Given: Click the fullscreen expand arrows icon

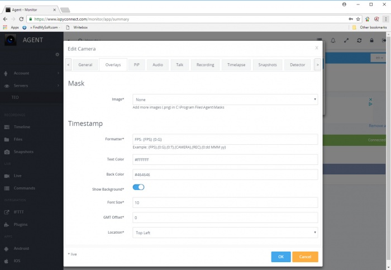Looking at the screenshot, I should pyautogui.click(x=346, y=40).
